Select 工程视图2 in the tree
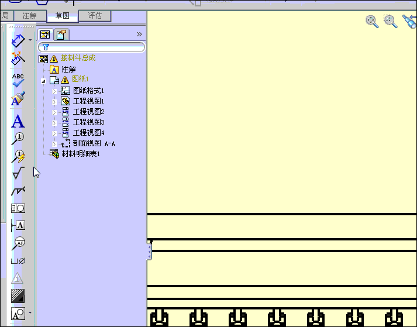The width and height of the screenshot is (417, 327). point(88,112)
